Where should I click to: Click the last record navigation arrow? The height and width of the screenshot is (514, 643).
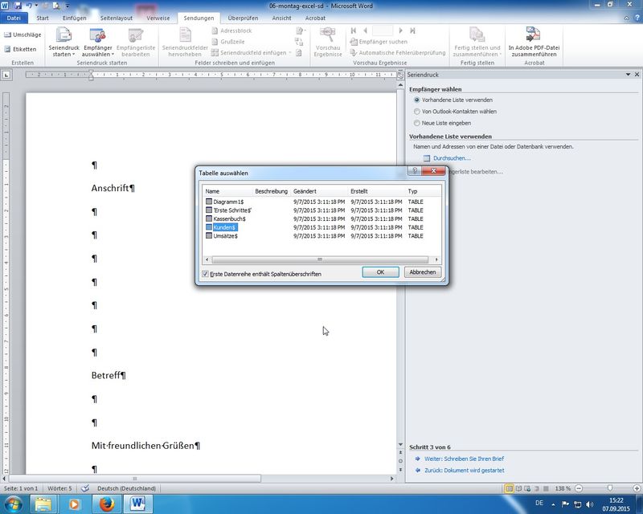click(412, 31)
